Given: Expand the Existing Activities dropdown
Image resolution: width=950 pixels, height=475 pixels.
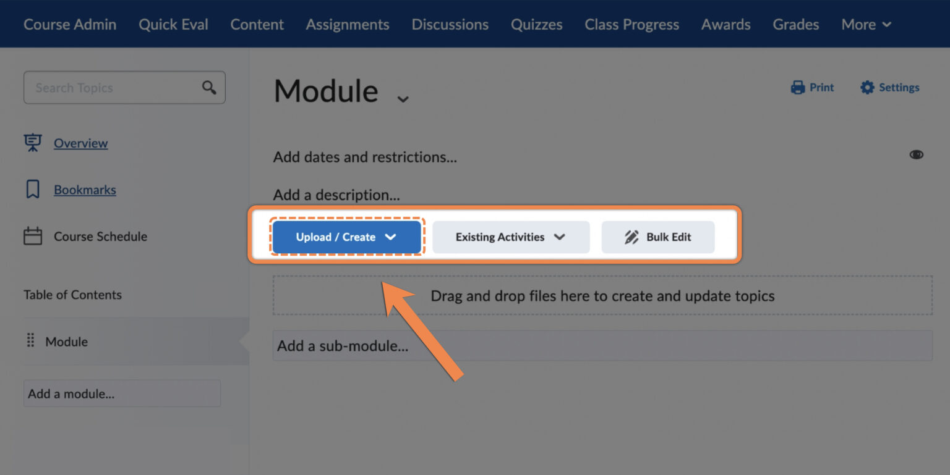Looking at the screenshot, I should point(510,237).
